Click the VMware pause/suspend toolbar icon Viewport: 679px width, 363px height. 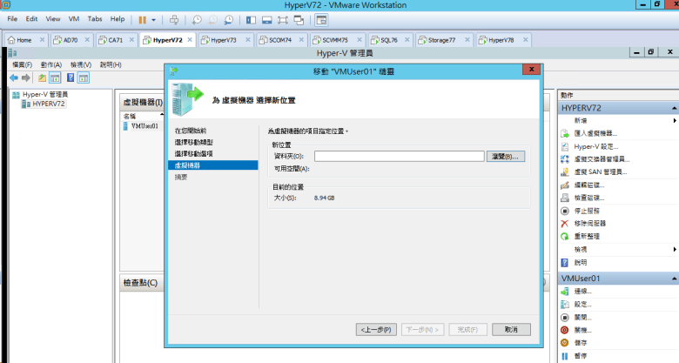[142, 18]
